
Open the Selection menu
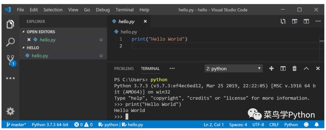tap(53, 10)
